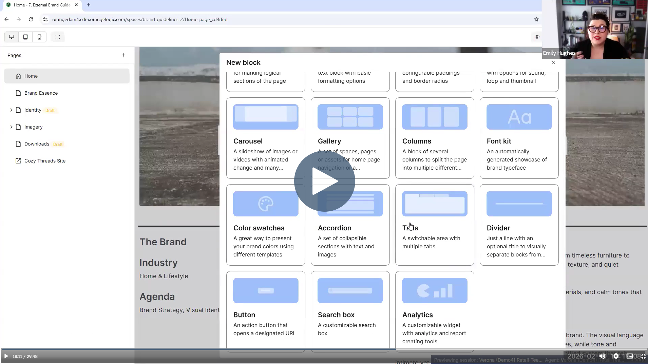Choose the Tabs block icon
648x364 pixels.
[x=435, y=204]
